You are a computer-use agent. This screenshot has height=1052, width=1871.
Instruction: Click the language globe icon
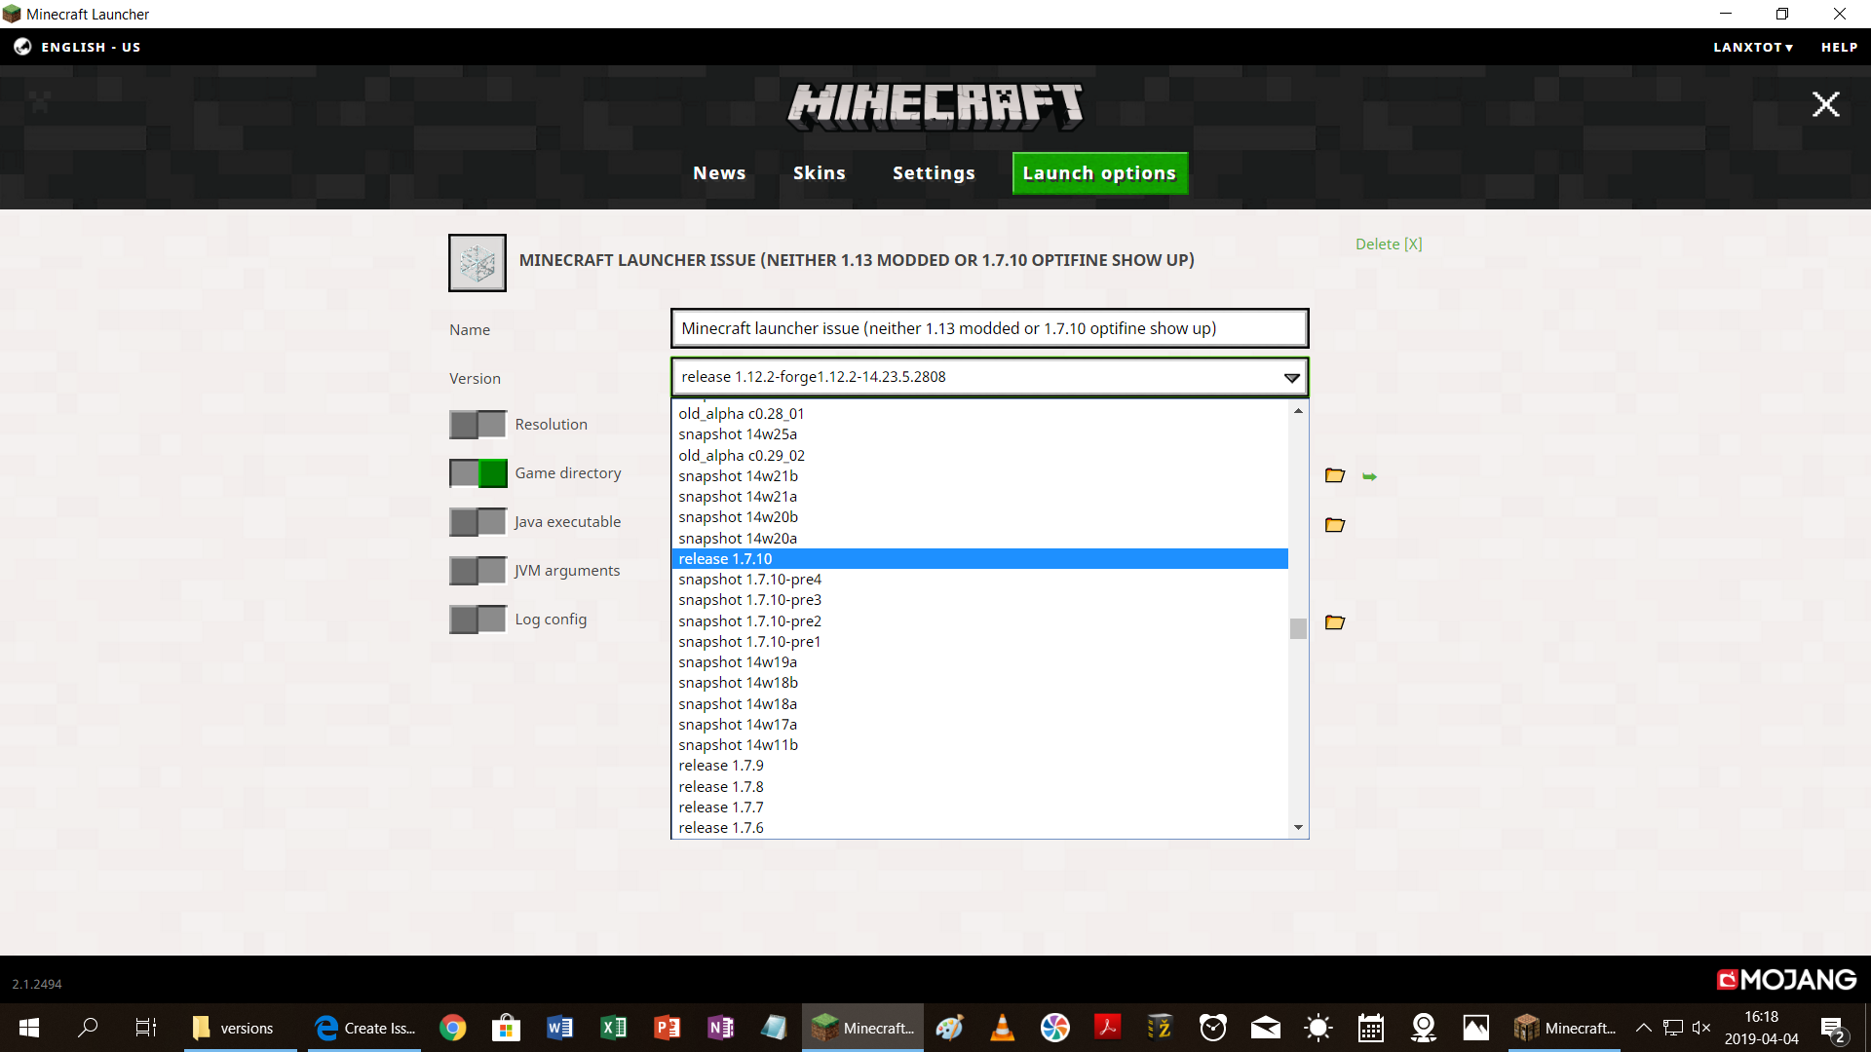[x=22, y=47]
